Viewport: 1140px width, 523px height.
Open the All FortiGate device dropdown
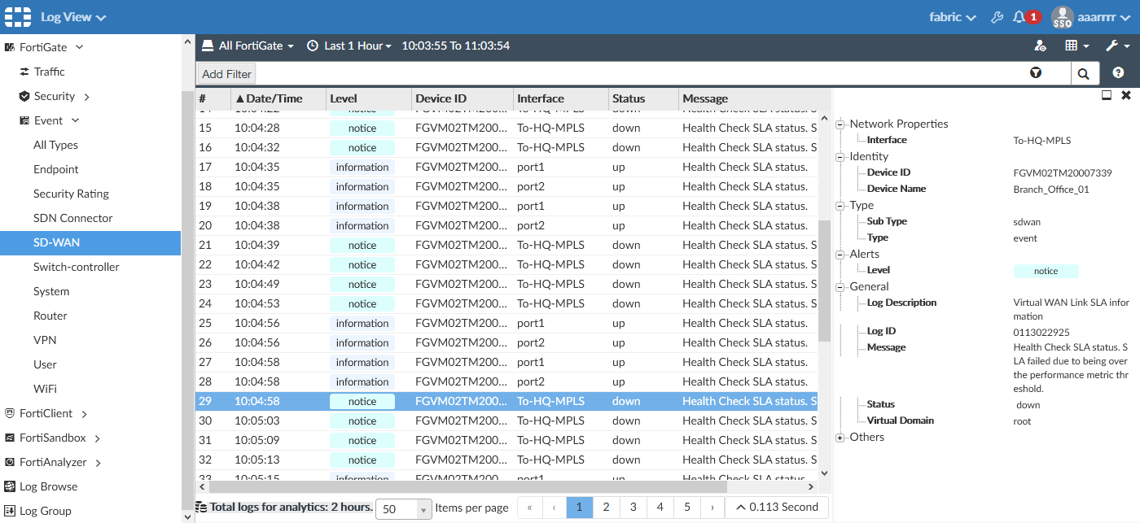[248, 46]
